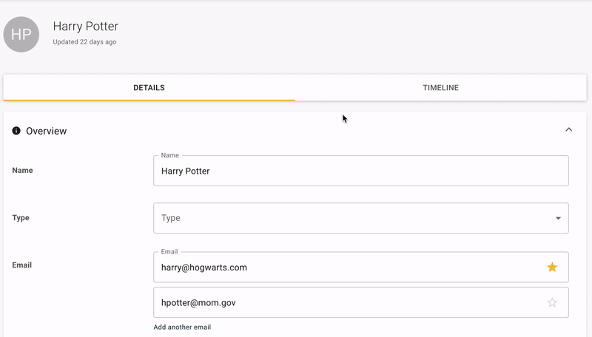Click the Email row label
This screenshot has width=592, height=337.
(22, 265)
